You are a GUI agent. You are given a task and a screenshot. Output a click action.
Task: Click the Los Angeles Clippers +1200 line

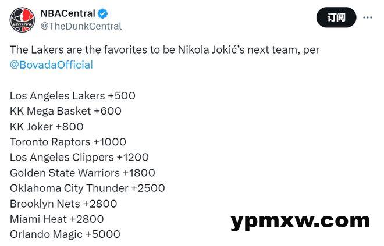(x=79, y=158)
